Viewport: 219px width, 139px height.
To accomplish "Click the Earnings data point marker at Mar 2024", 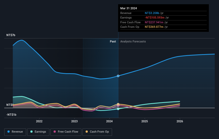I will tap(118, 109).
